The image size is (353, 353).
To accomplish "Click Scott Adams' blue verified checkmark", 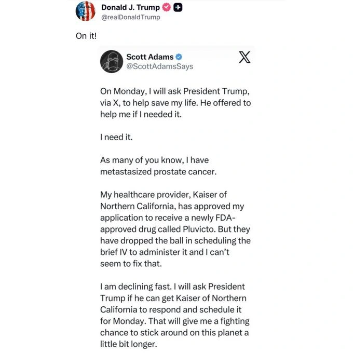I will (178, 57).
